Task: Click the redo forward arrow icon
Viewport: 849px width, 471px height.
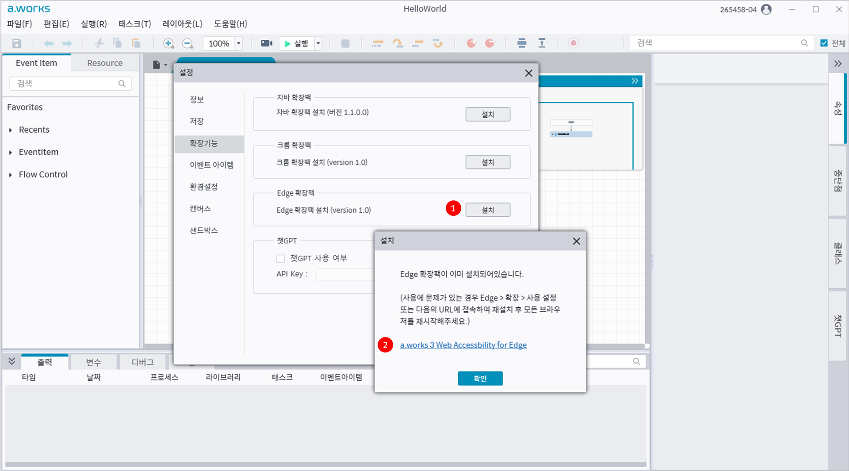Action: [67, 43]
